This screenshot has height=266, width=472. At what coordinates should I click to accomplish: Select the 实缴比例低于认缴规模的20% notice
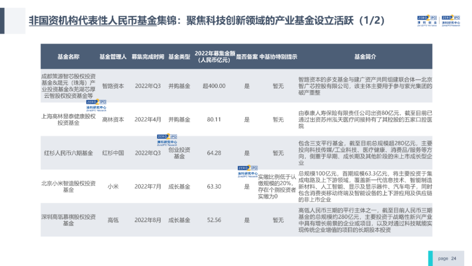277,186
